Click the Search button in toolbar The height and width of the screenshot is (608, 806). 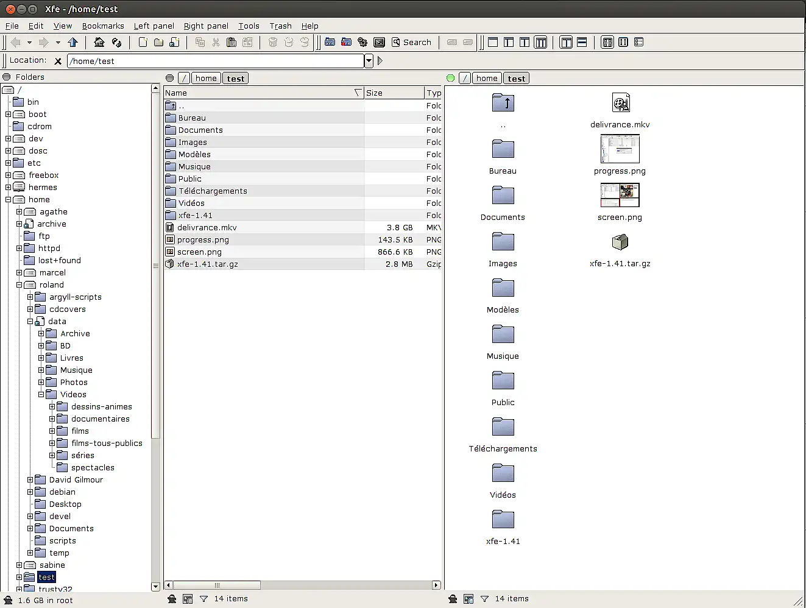pyautogui.click(x=411, y=43)
